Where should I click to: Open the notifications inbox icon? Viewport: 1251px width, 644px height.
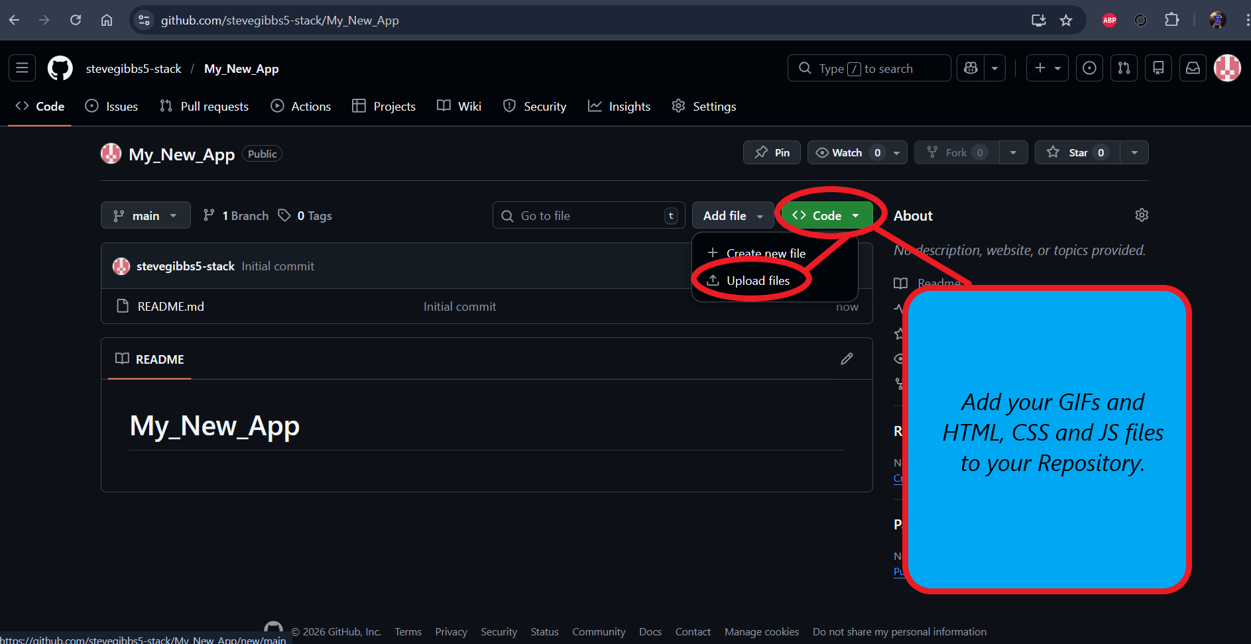1193,68
